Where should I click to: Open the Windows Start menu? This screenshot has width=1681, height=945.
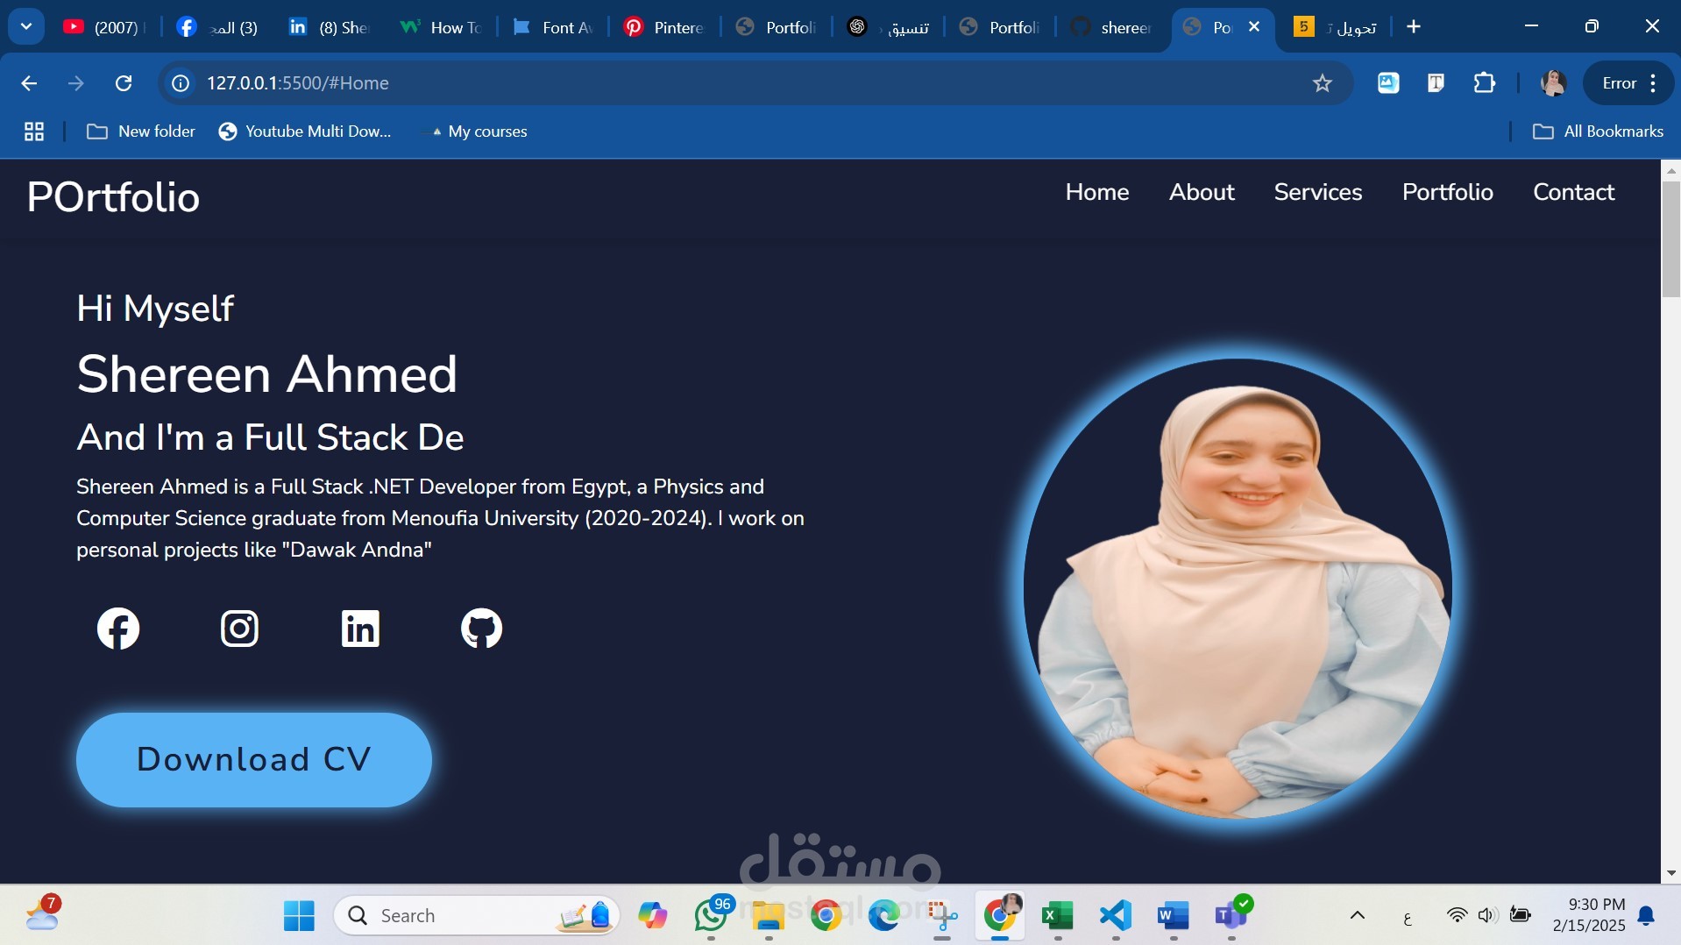[x=299, y=916]
